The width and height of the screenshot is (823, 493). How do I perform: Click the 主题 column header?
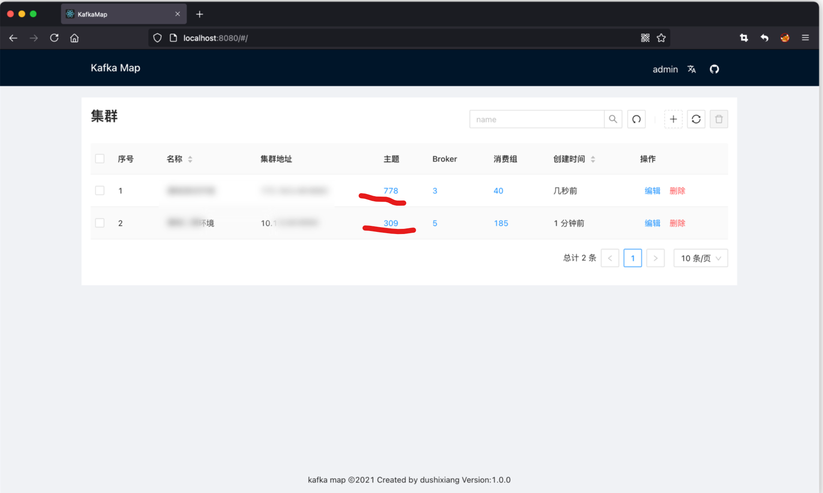tap(391, 159)
